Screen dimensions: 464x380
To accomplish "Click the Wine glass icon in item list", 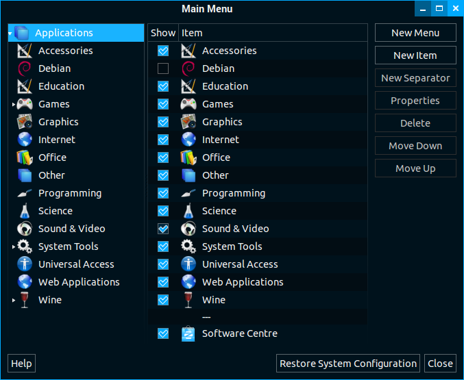I will pyautogui.click(x=188, y=300).
